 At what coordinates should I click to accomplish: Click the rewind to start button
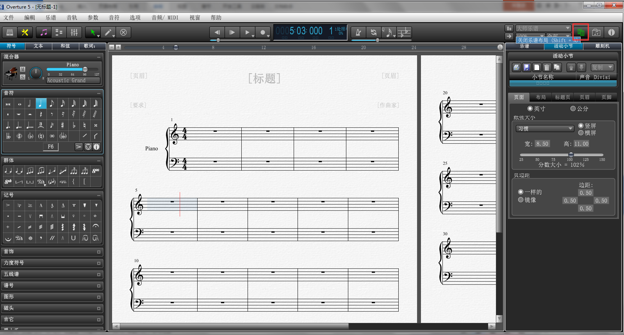217,32
